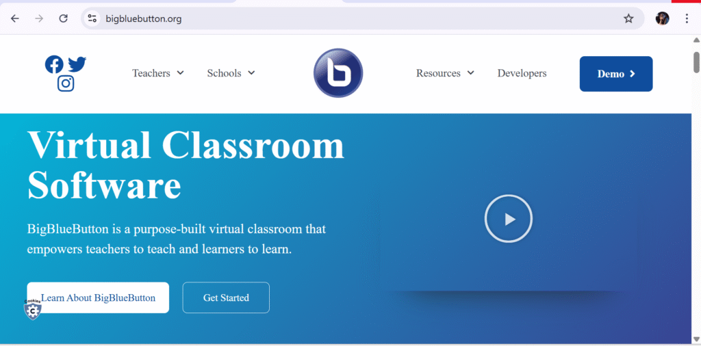The width and height of the screenshot is (701, 346).
Task: Click the Demo button
Action: coord(616,74)
